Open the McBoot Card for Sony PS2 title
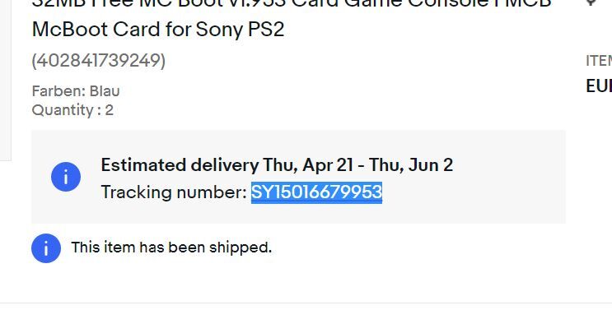This screenshot has height=310, width=612. [x=158, y=30]
